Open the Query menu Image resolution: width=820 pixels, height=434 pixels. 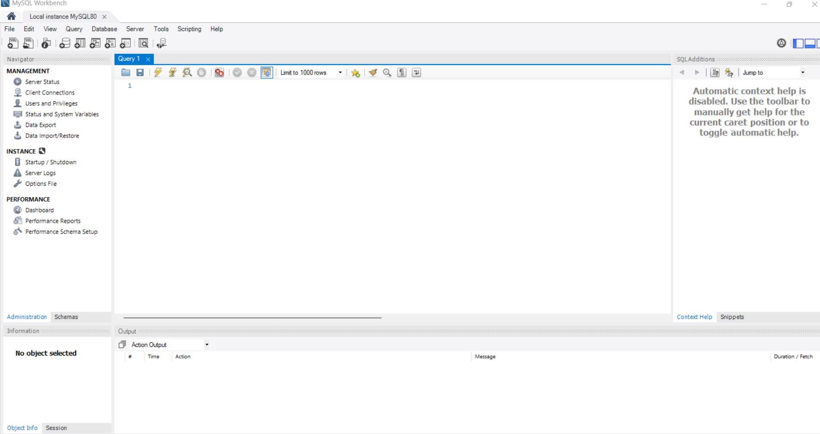(x=74, y=29)
